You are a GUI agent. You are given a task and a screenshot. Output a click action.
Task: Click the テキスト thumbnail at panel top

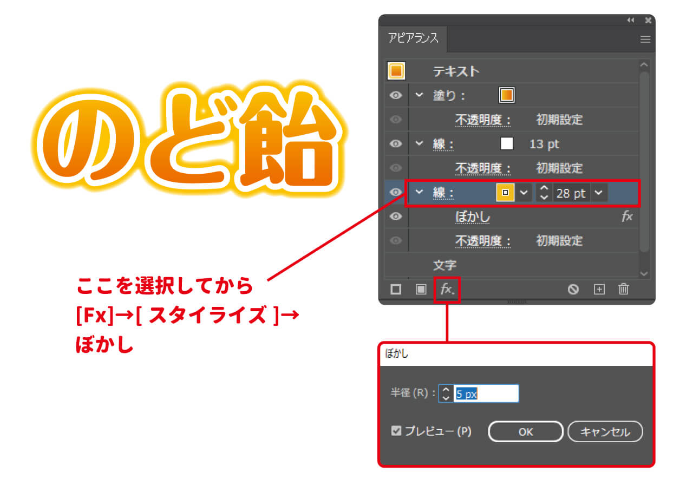(396, 71)
